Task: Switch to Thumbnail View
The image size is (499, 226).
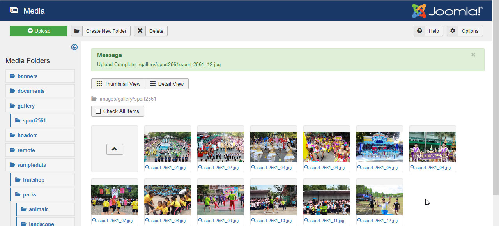Action: pos(118,84)
